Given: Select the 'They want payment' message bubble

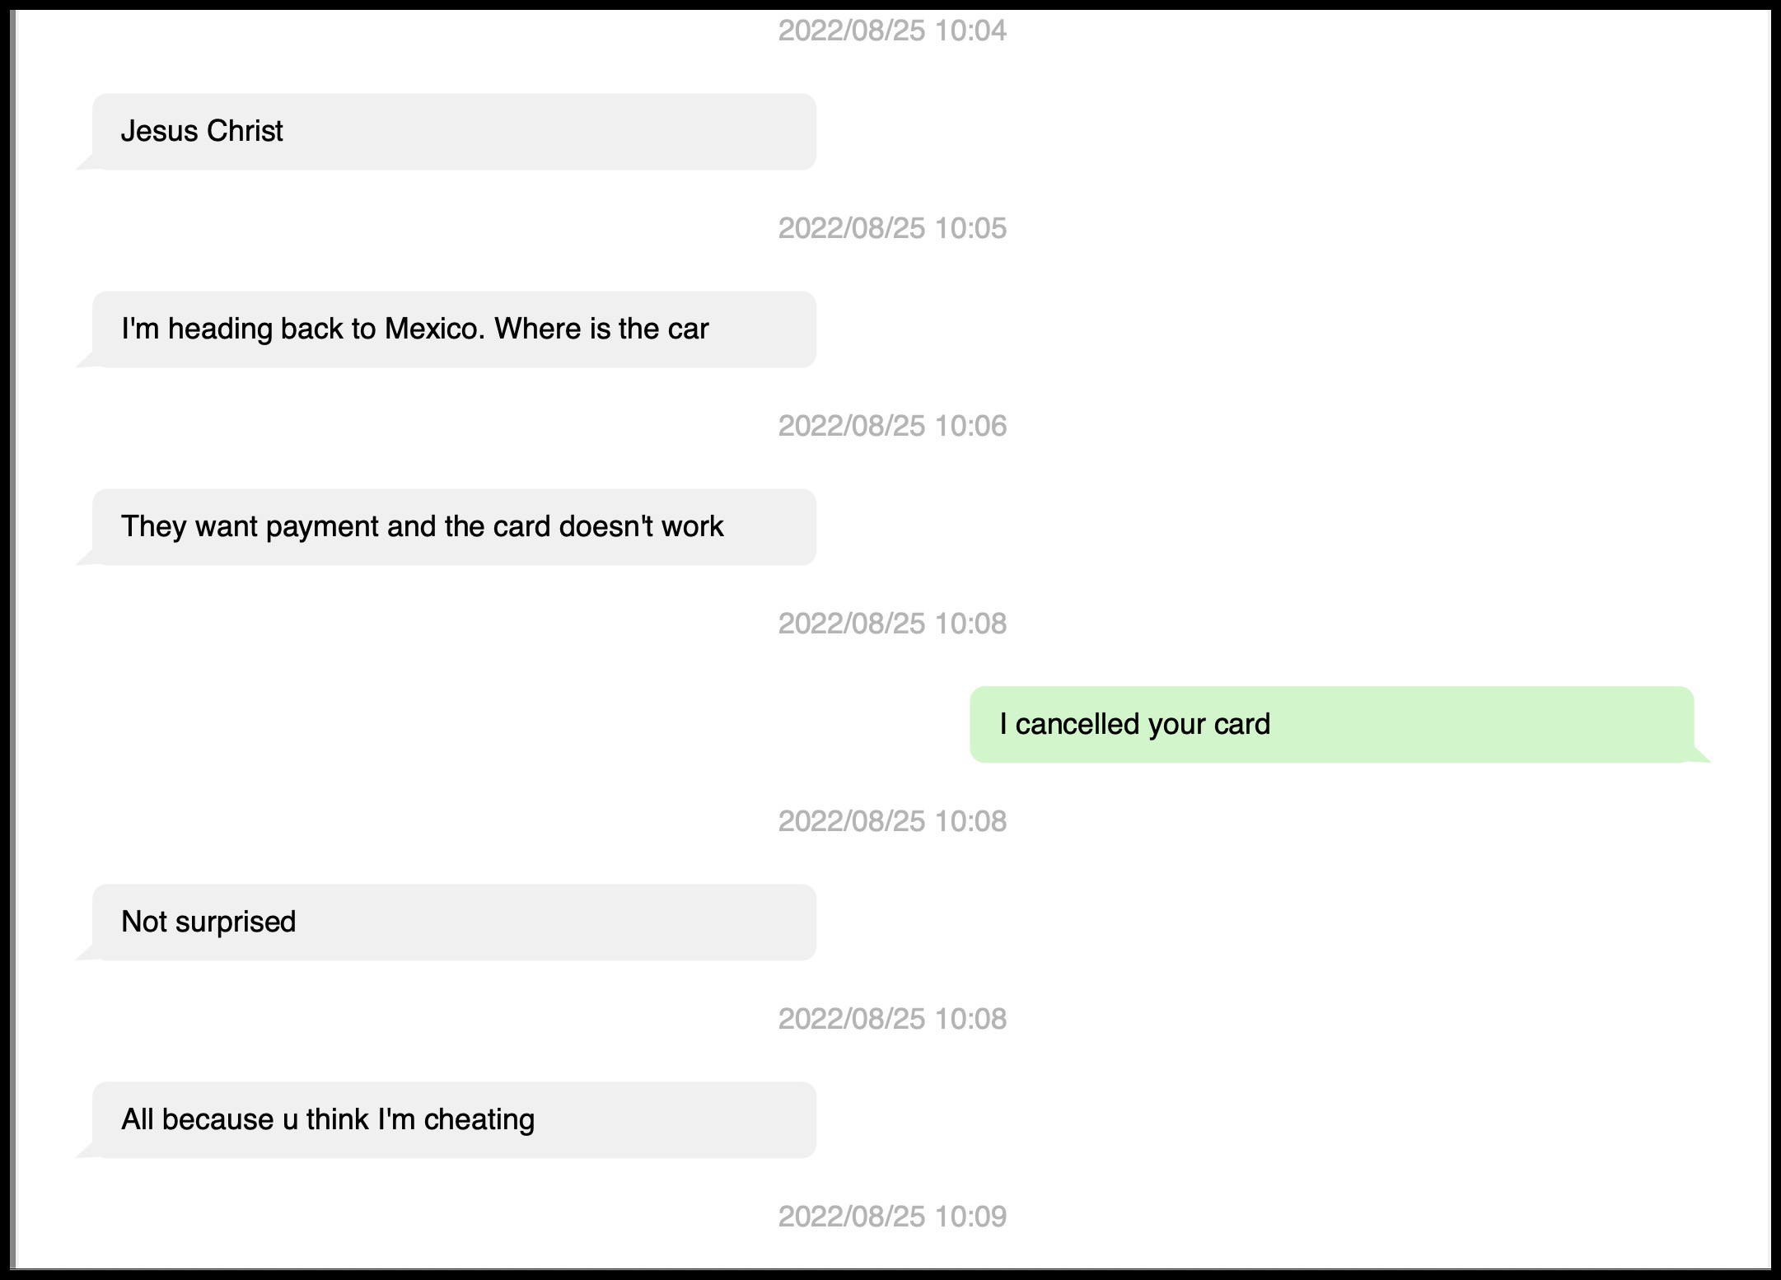Looking at the screenshot, I should pos(453,527).
